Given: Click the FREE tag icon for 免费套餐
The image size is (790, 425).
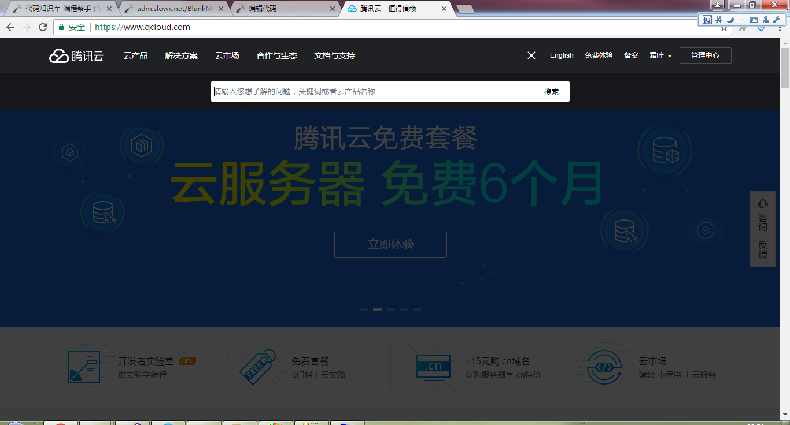Looking at the screenshot, I should coord(259,367).
